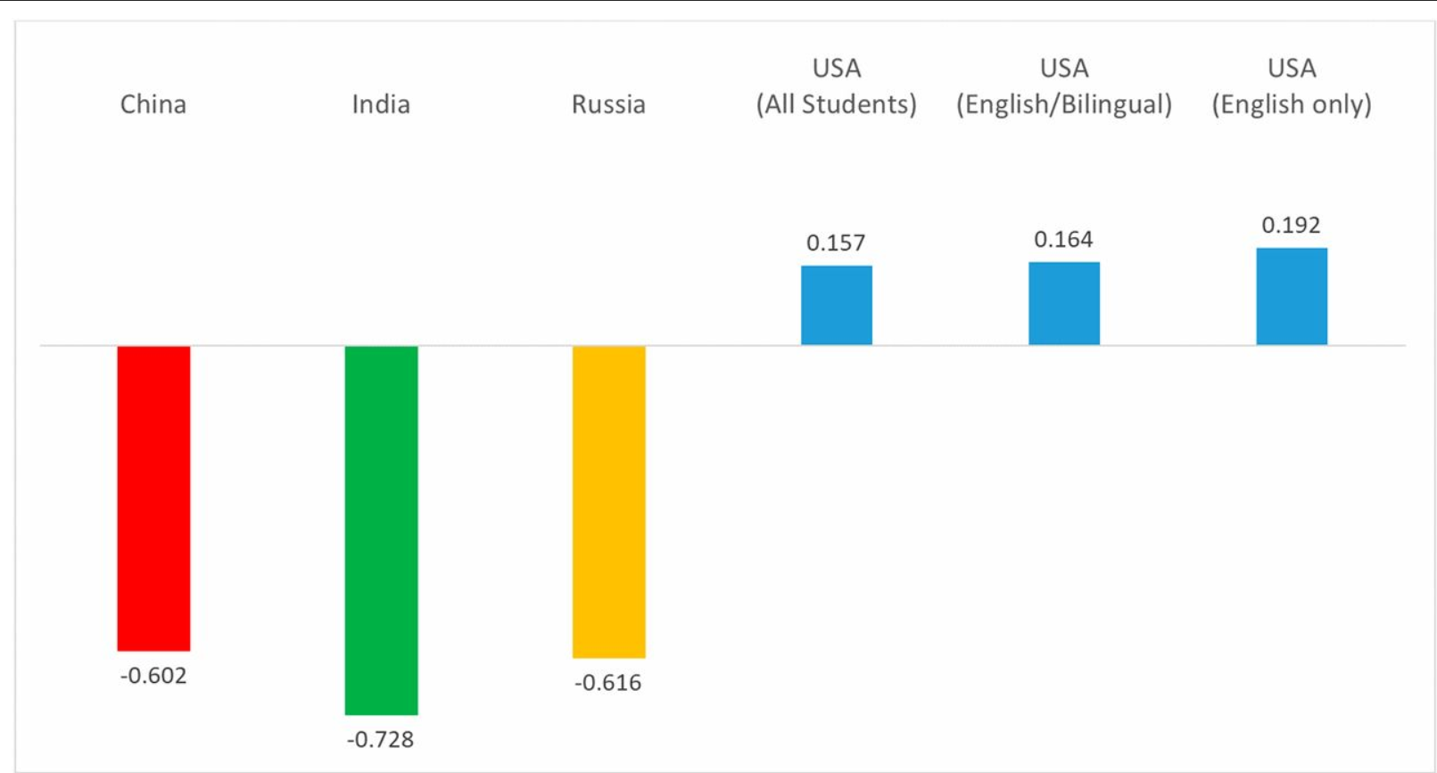Screen dimensions: 1437x773
Task: Select the yellow Russia bar
Action: [608, 501]
